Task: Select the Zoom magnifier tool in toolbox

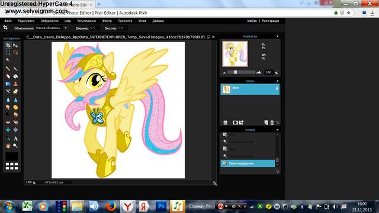Action: pos(15,146)
